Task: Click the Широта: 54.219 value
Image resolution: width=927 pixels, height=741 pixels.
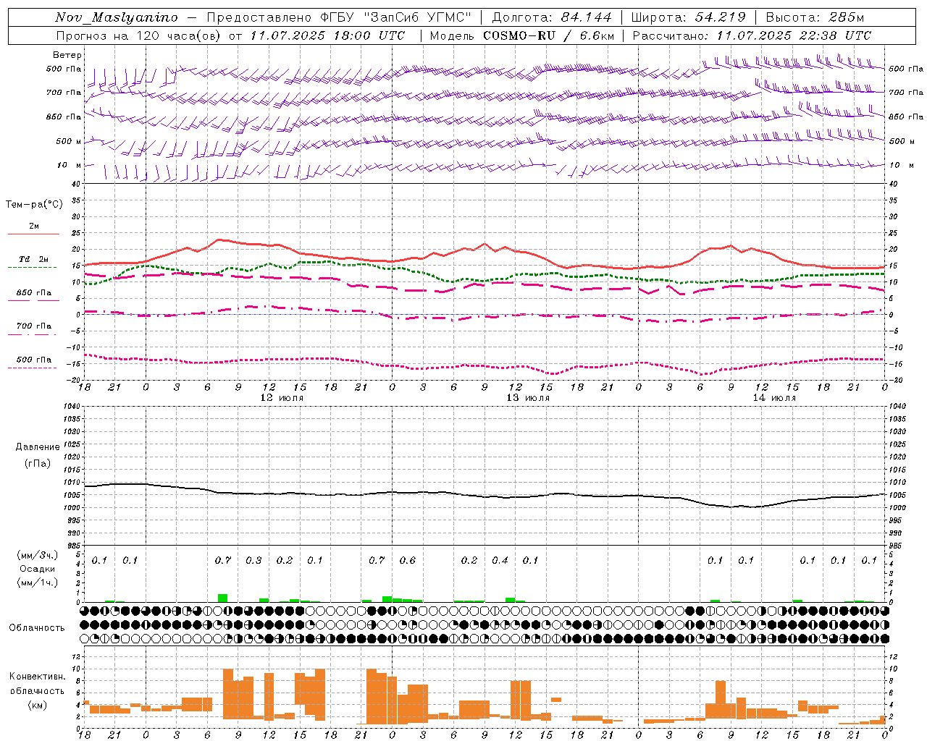Action: click(x=689, y=17)
